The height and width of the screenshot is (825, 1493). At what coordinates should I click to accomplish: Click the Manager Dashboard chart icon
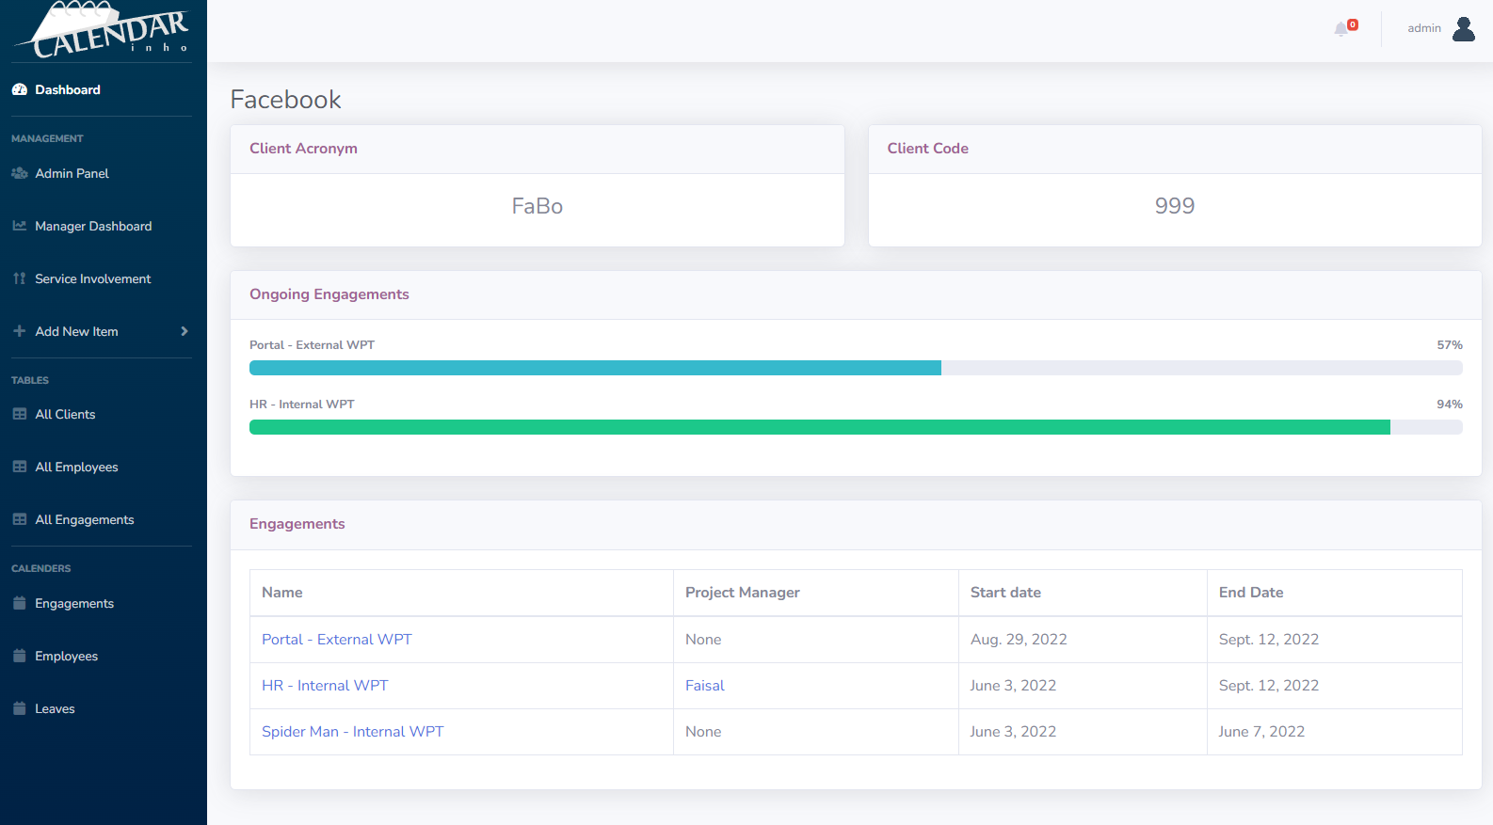(20, 226)
